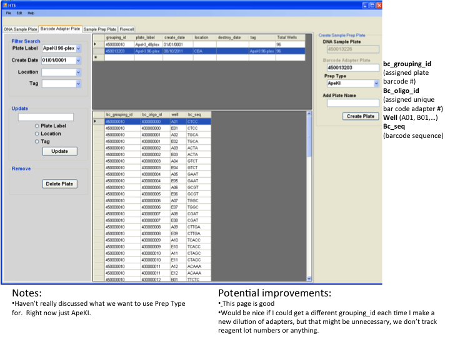Click the bc_seq cell for well A05

(199, 174)
